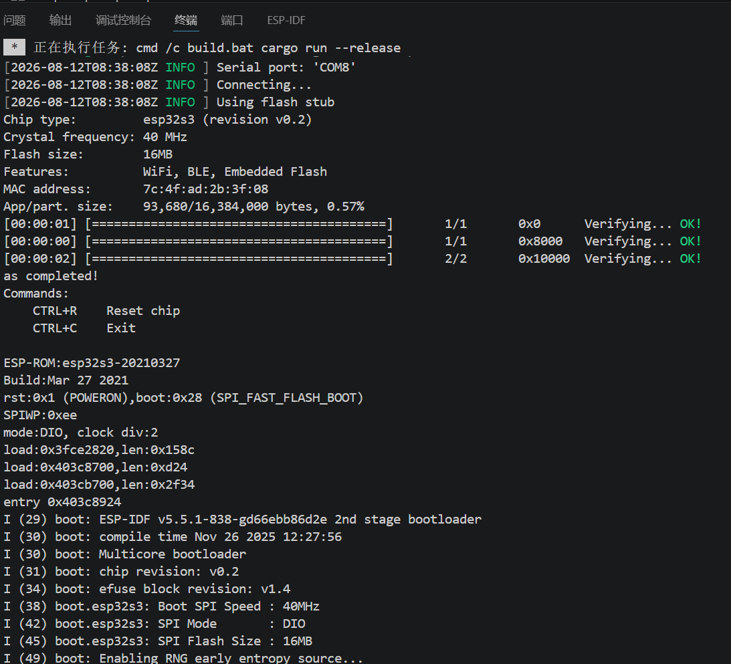The width and height of the screenshot is (731, 664).
Task: Click the 'load:0x3fce2820,len:0x158c' line
Action: coord(99,449)
